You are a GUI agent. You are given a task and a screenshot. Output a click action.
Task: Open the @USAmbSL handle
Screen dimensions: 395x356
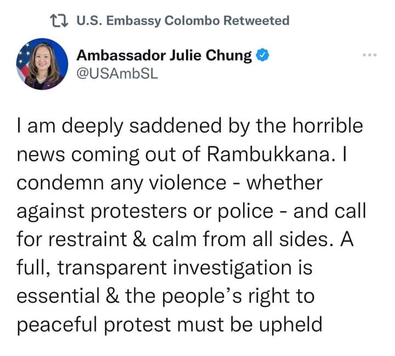point(116,73)
